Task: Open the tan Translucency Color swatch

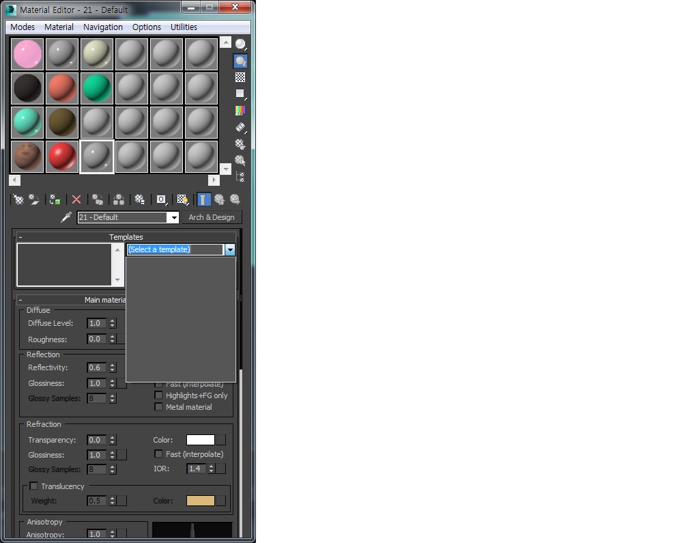Action: (x=201, y=501)
